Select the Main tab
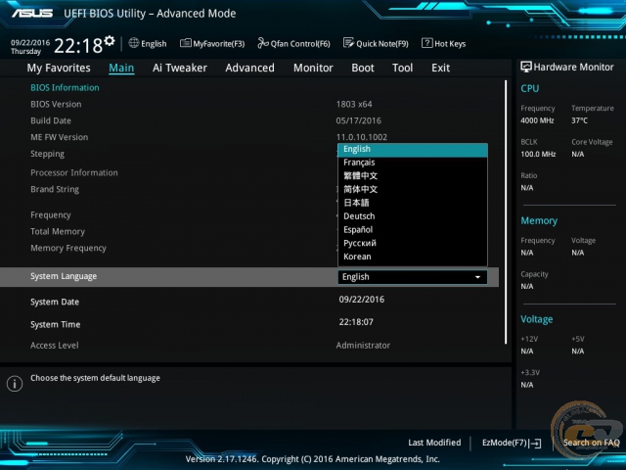The height and width of the screenshot is (470, 626). click(121, 68)
